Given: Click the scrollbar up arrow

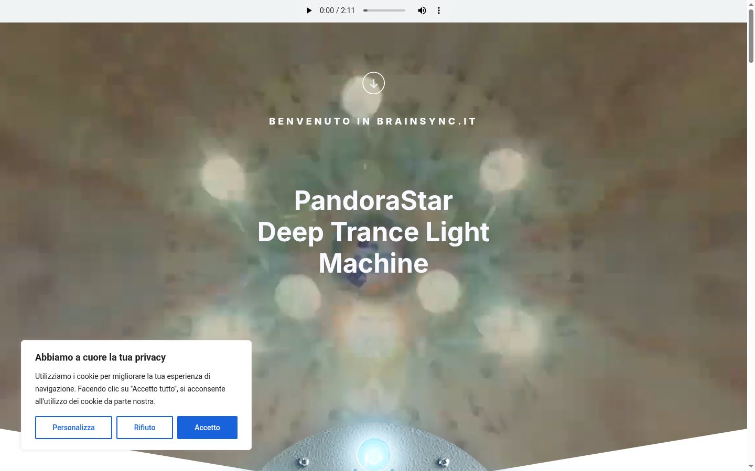Looking at the screenshot, I should click(x=751, y=4).
